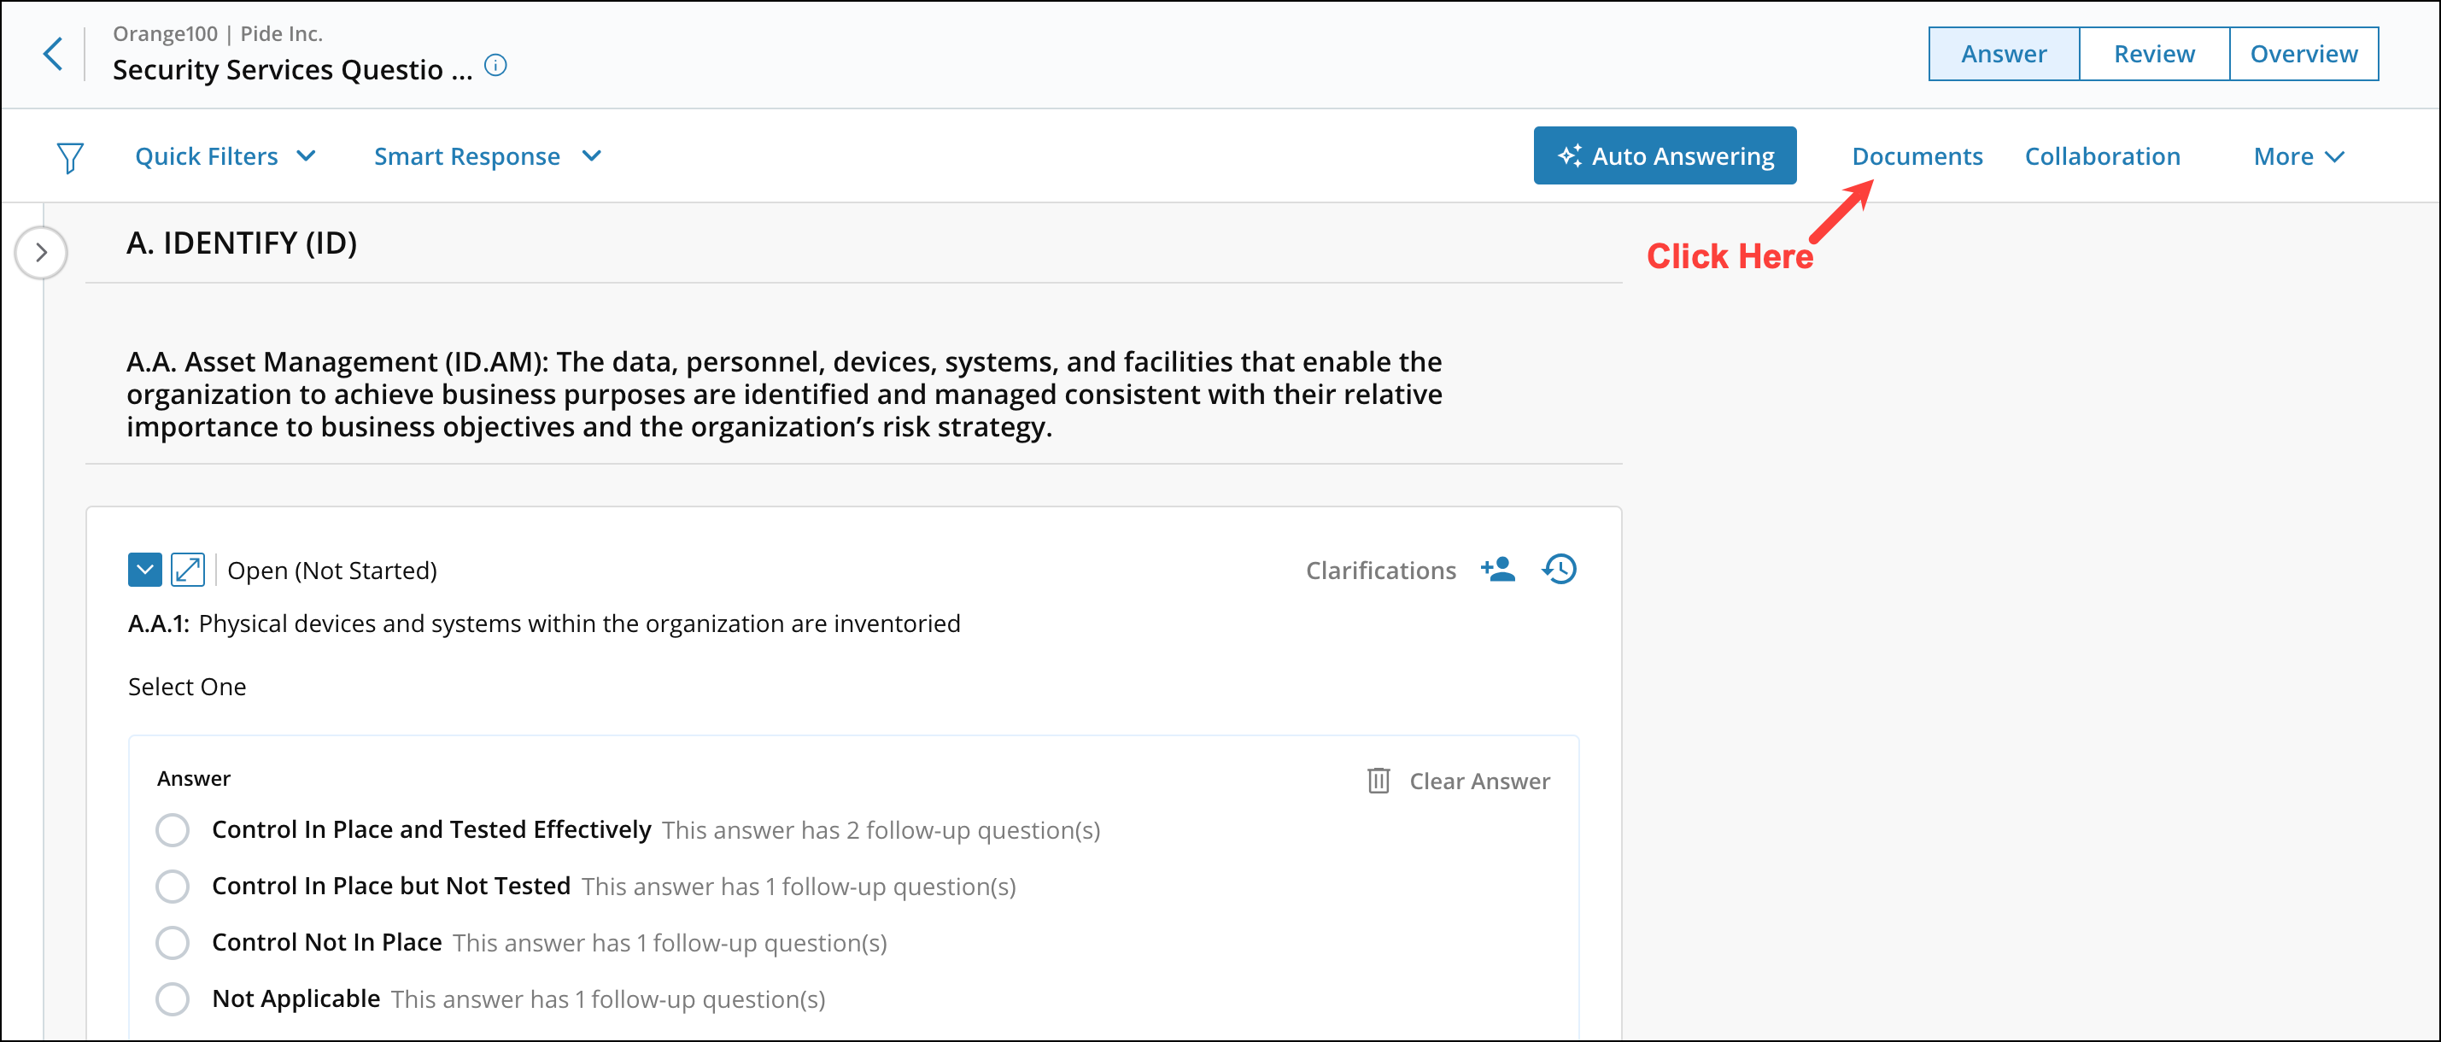Click the Open (Not Started) status
The image size is (2441, 1042).
331,571
